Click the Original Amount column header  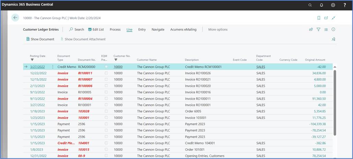(x=315, y=60)
